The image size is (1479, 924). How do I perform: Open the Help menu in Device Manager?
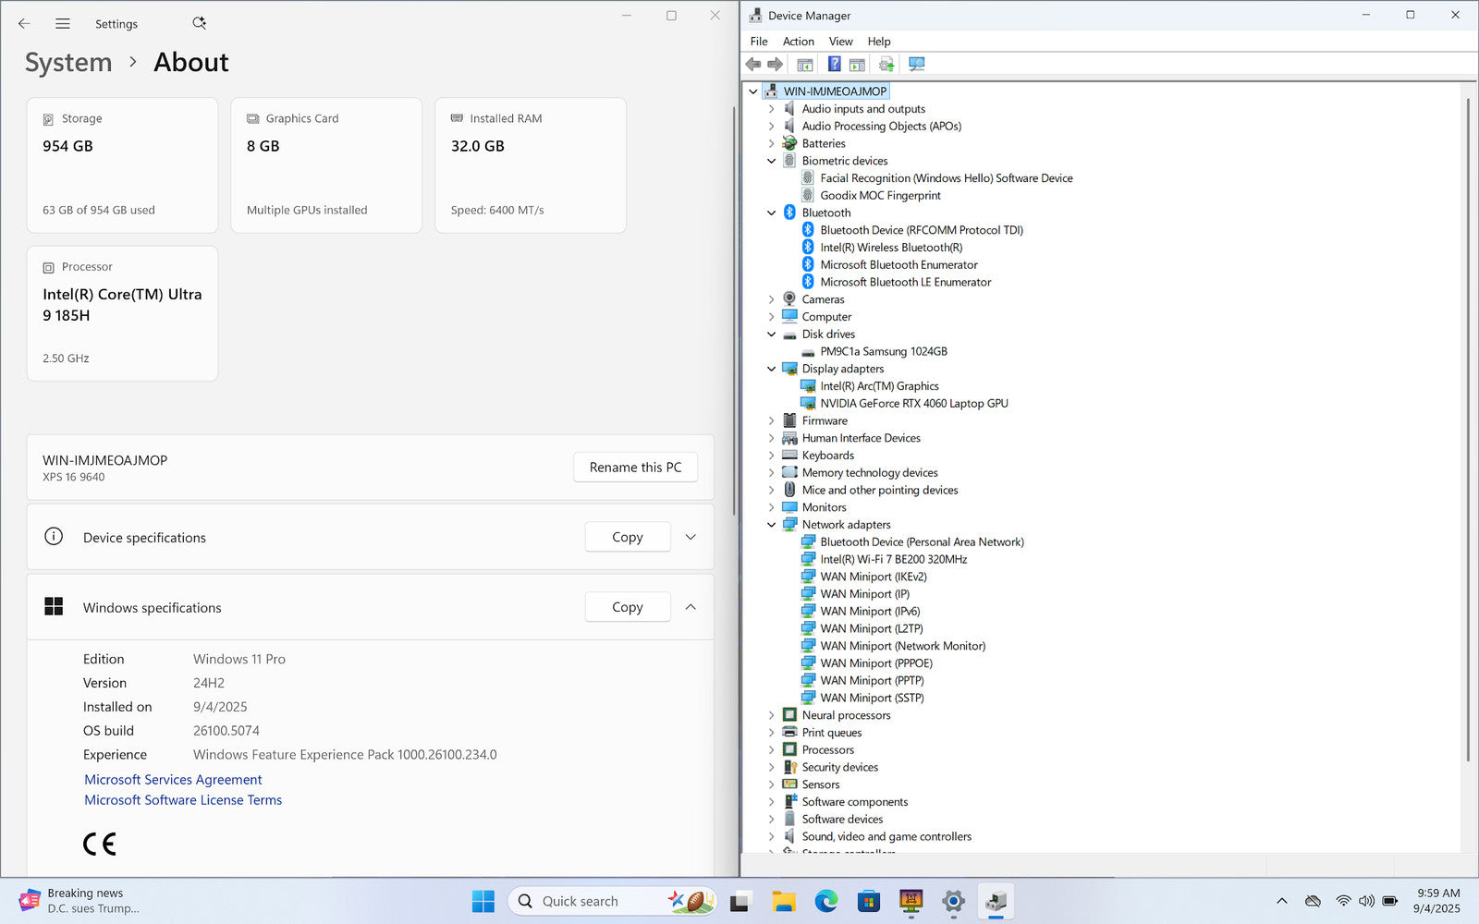879,42
